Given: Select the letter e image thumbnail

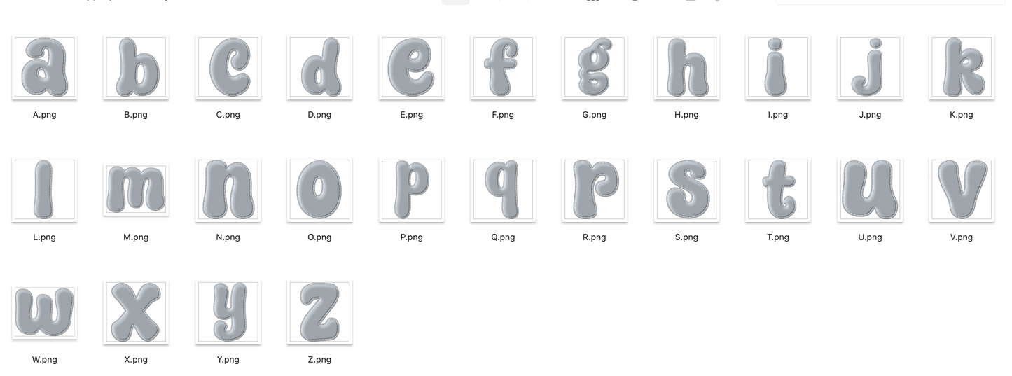Looking at the screenshot, I should (x=411, y=67).
